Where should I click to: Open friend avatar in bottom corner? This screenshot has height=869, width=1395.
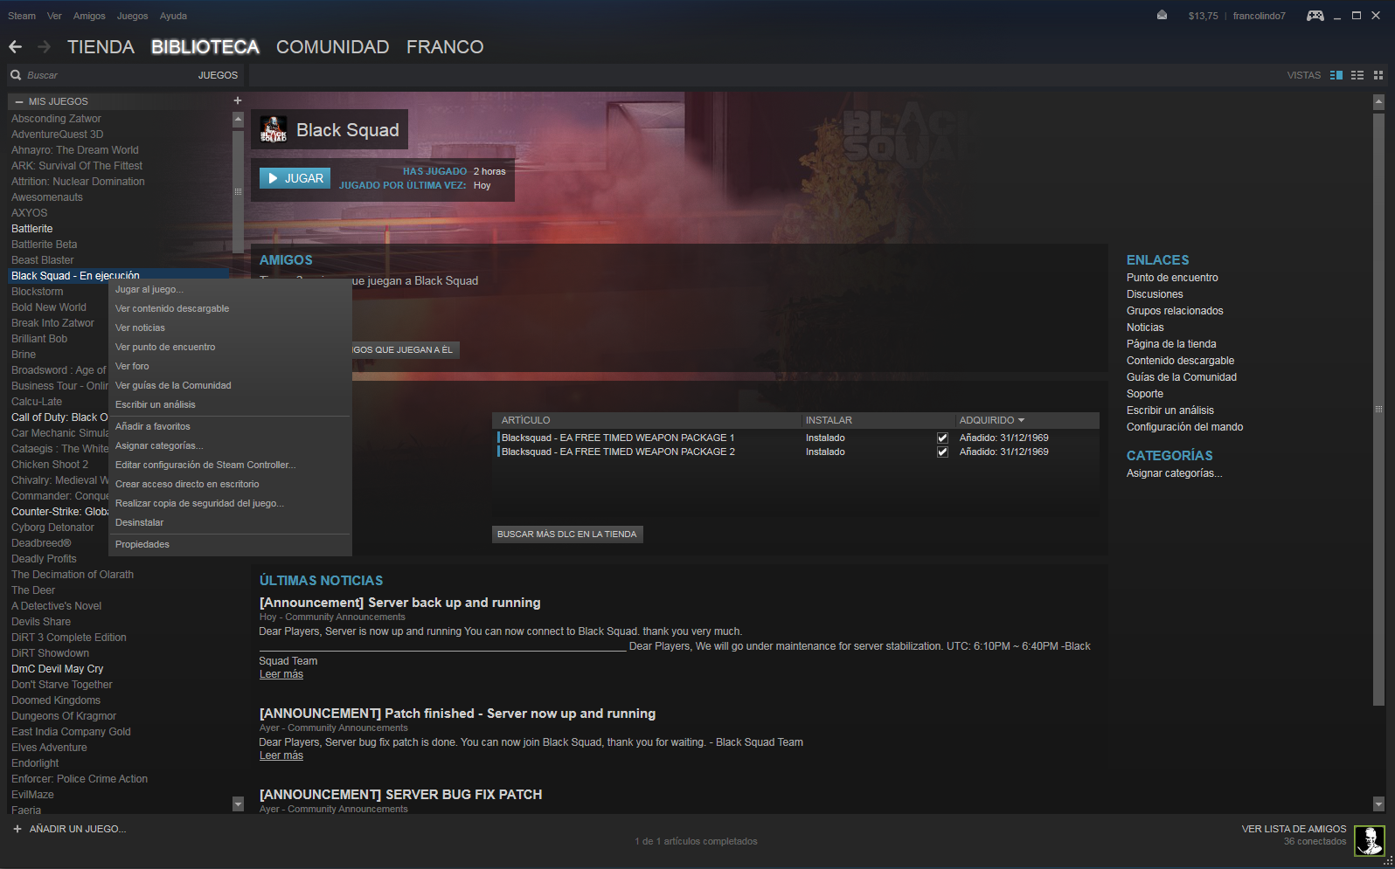click(1369, 840)
